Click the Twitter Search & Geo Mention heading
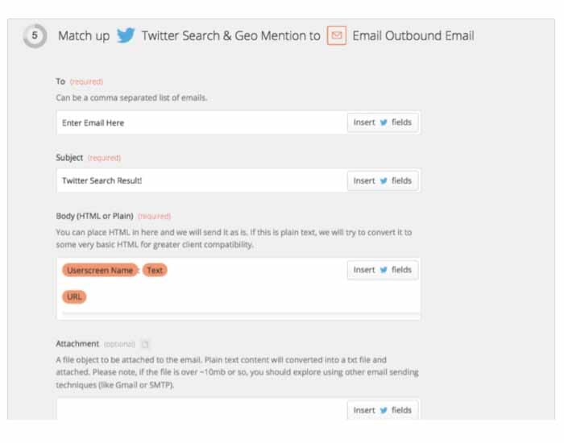The width and height of the screenshot is (564, 443). [x=230, y=35]
